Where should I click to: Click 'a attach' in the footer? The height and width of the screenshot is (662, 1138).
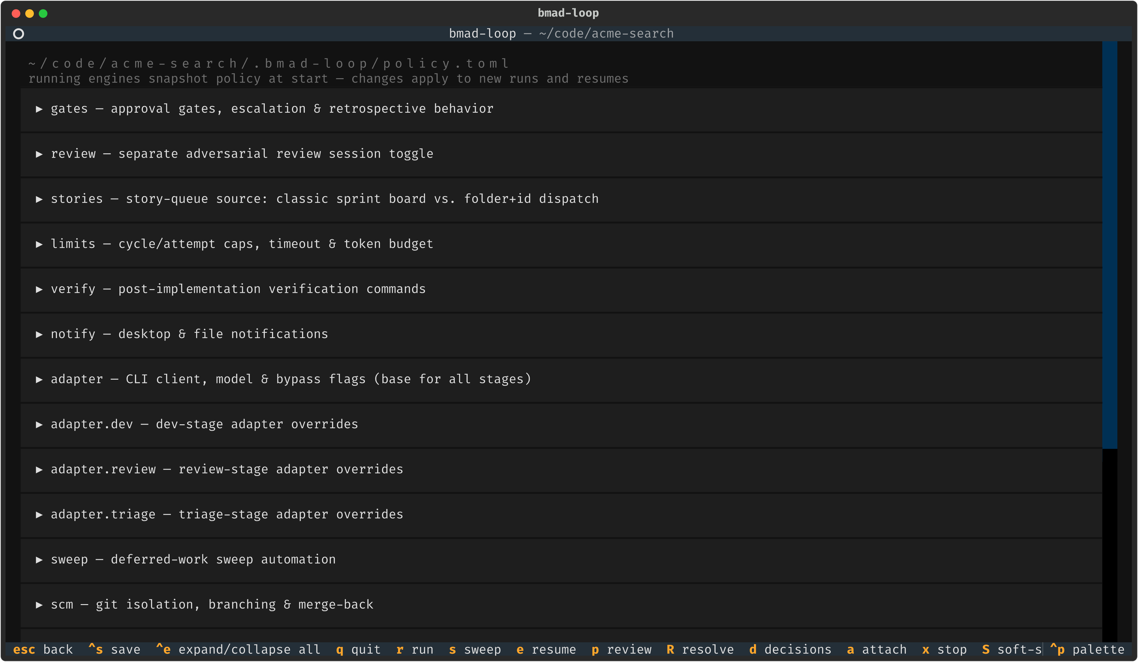[877, 649]
